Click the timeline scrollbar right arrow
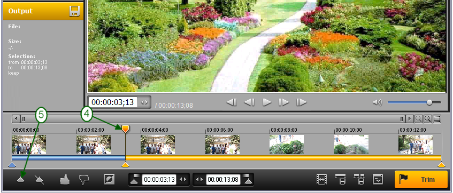The image size is (453, 193). click(409, 119)
